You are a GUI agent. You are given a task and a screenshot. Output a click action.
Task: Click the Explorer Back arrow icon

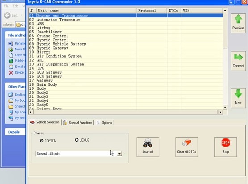point(7,15)
